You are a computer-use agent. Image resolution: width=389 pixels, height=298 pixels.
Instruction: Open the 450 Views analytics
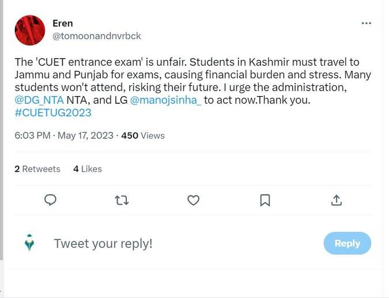point(143,135)
